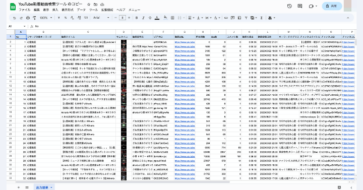Click the formula bar showing No

pos(195,26)
